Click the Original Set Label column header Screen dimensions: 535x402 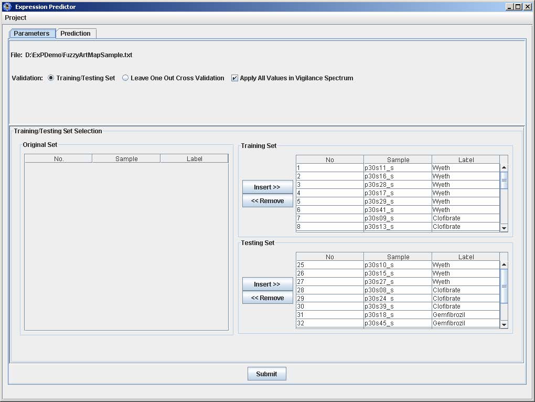pos(194,158)
